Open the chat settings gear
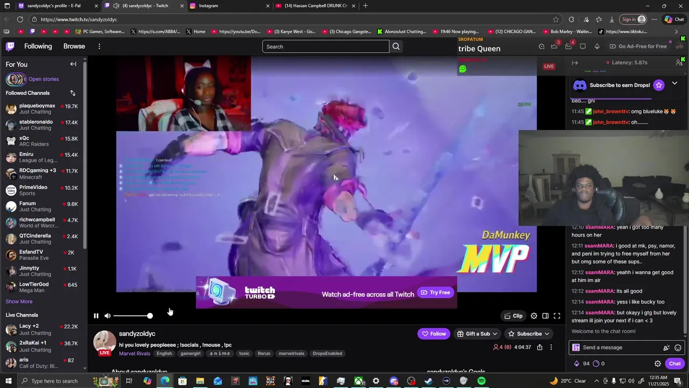 [x=658, y=364]
